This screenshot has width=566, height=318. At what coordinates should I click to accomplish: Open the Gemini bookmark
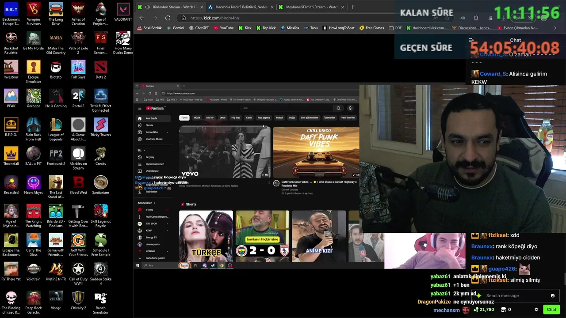coord(175,28)
